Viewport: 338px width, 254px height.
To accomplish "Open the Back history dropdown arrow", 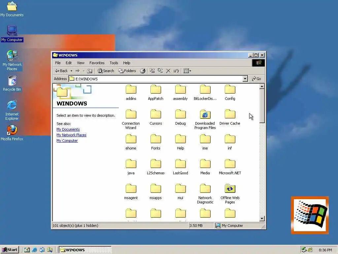I will [x=71, y=71].
